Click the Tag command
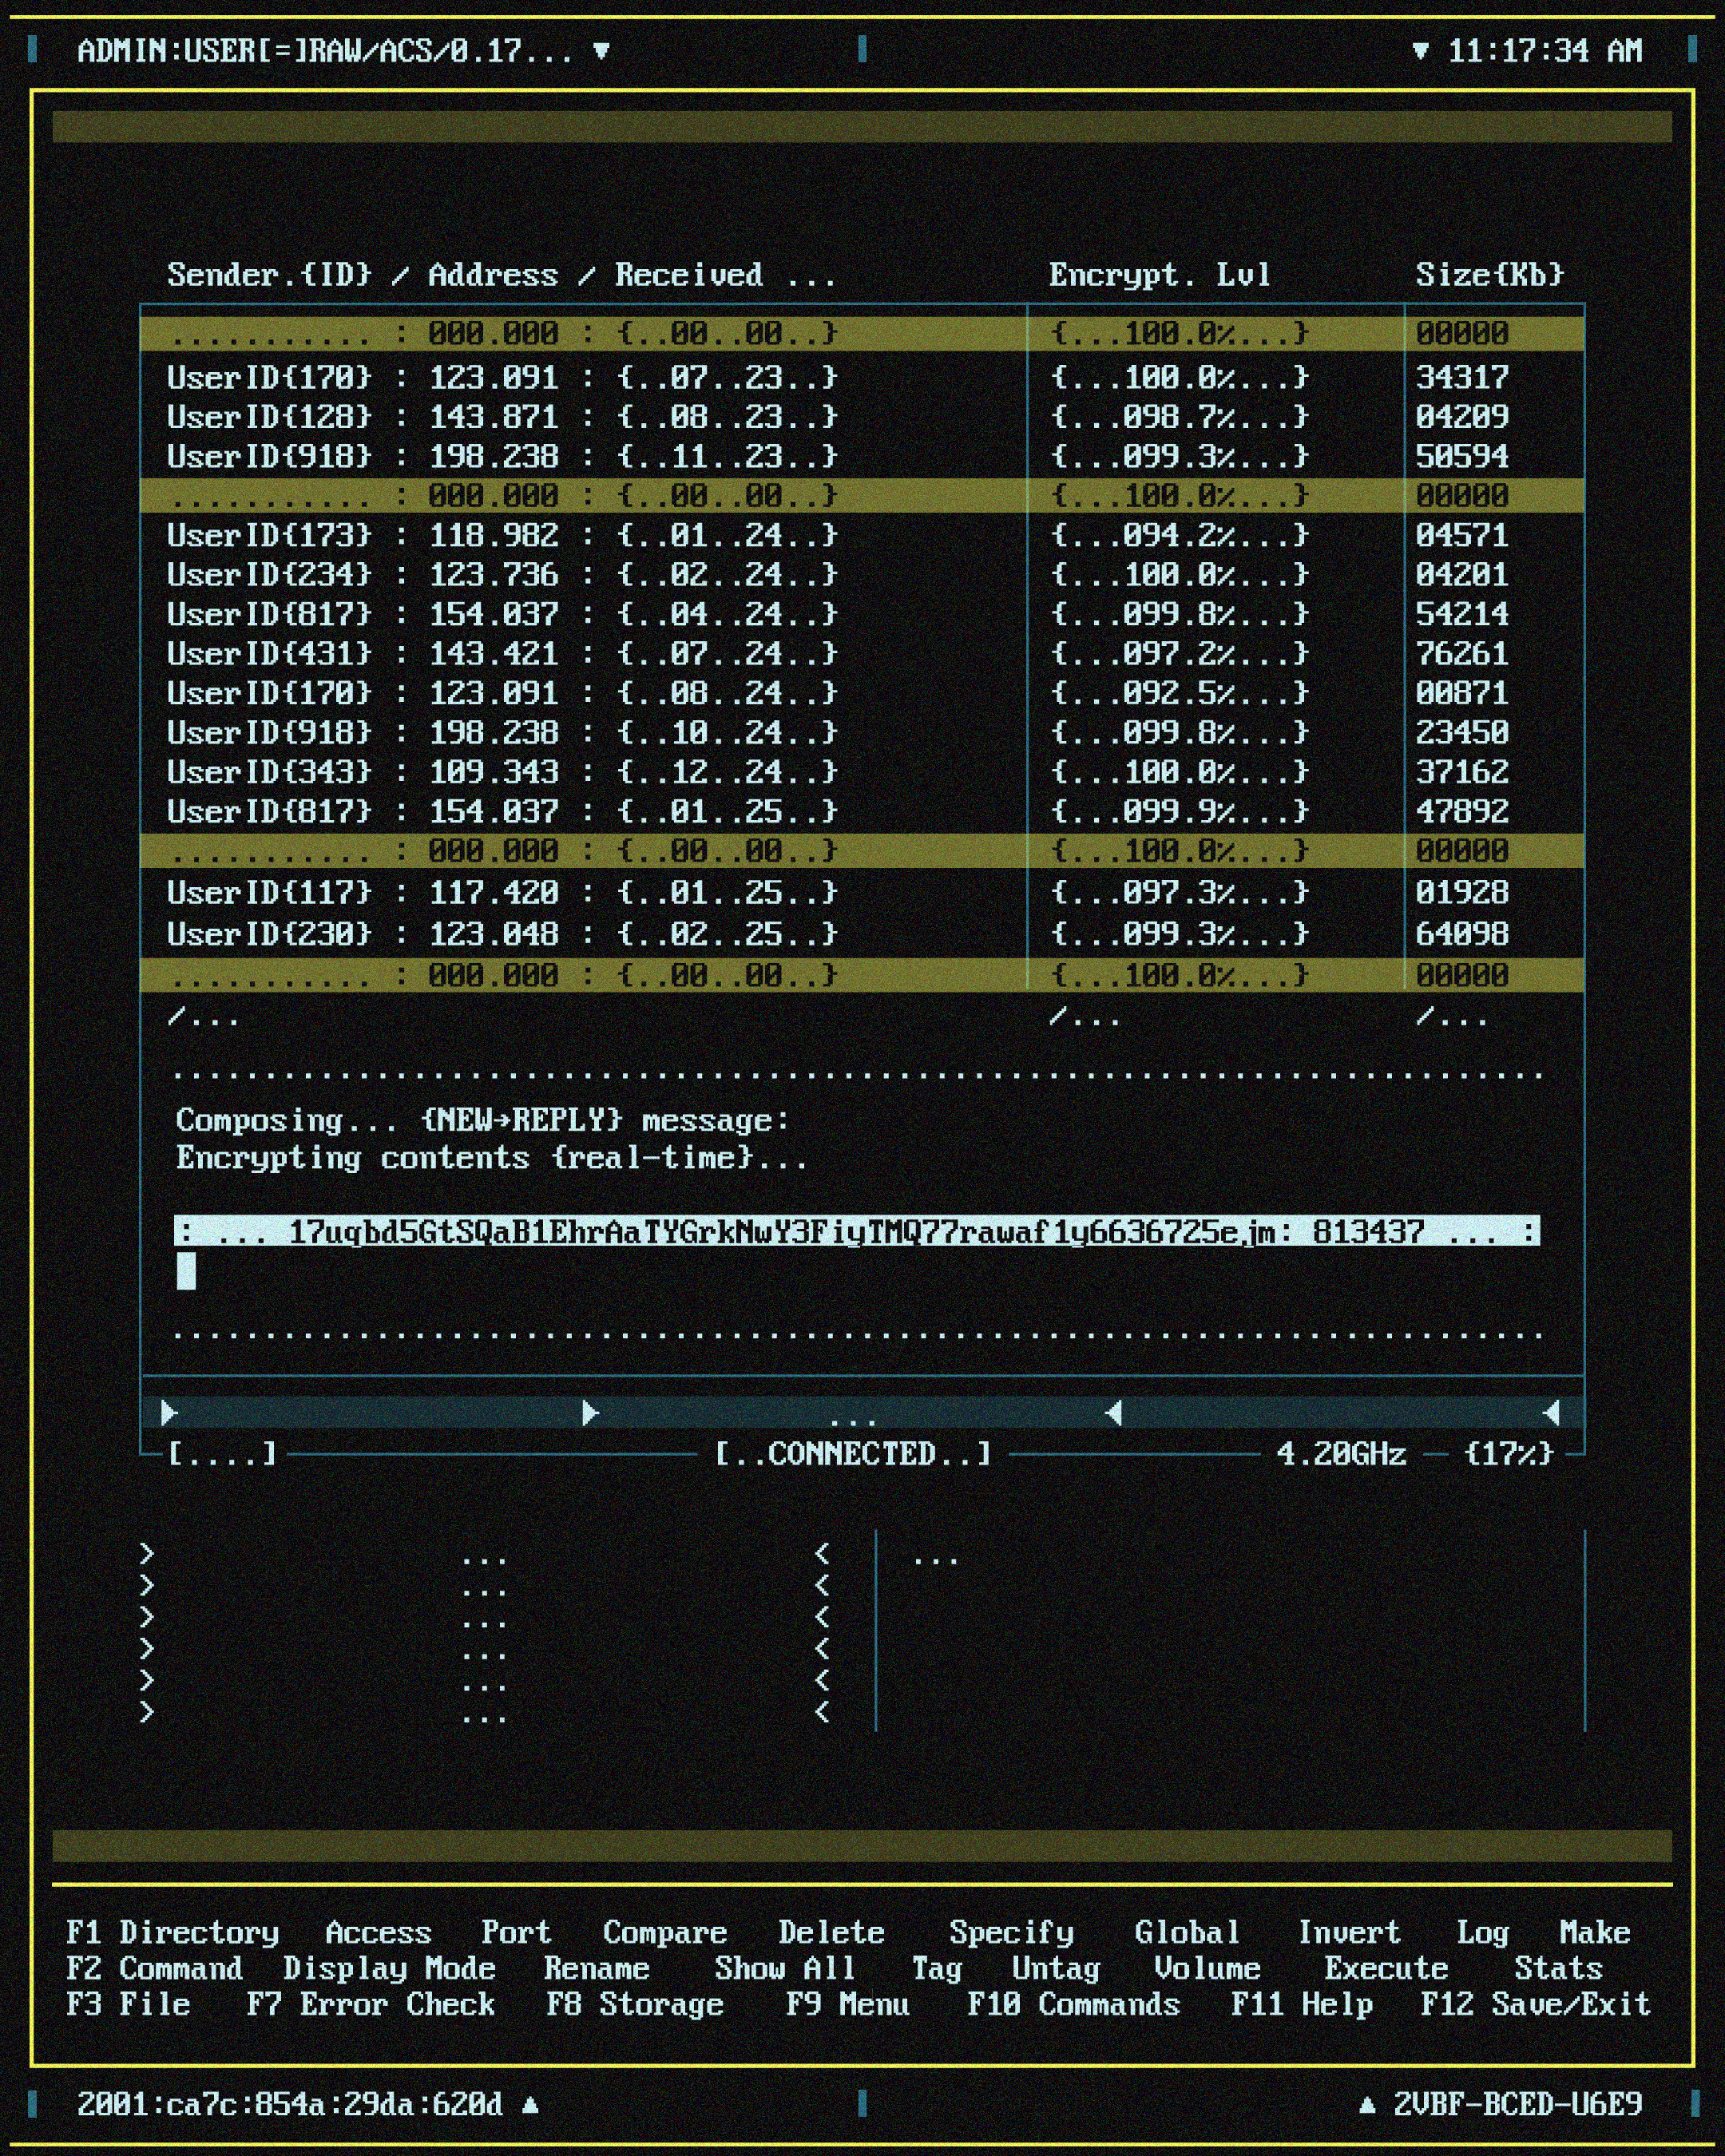 tap(937, 1968)
